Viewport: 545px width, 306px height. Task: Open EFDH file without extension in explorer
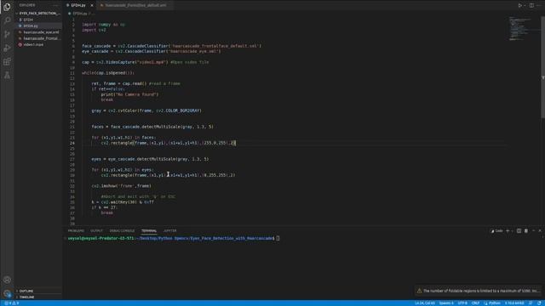tap(38, 20)
